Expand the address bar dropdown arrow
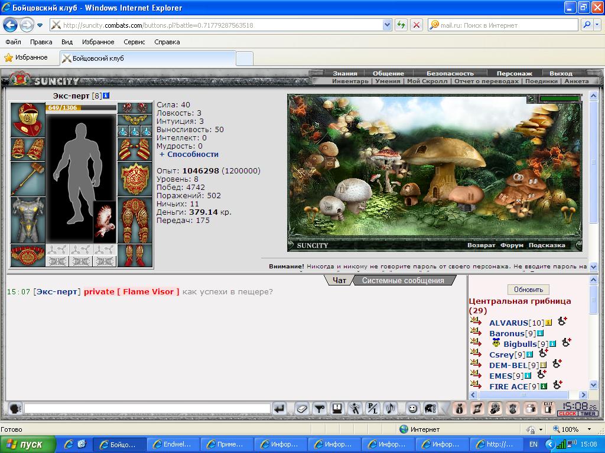Image resolution: width=605 pixels, height=453 pixels. [388, 25]
